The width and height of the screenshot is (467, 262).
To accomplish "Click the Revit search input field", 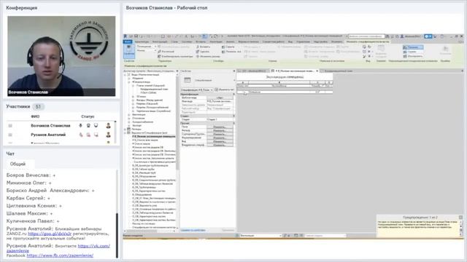I will click(x=366, y=36).
